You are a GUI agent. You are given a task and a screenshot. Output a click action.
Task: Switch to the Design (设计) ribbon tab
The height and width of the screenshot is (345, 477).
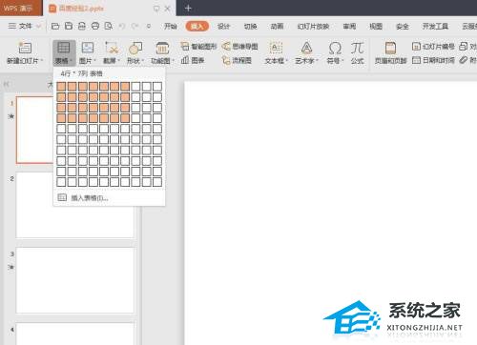click(223, 26)
